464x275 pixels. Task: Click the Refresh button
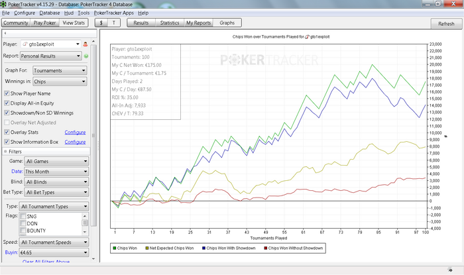(446, 24)
